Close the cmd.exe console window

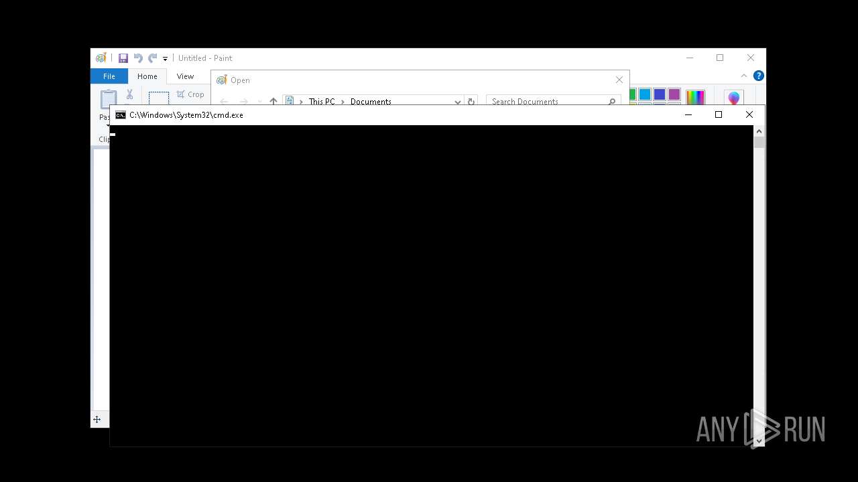[x=749, y=114]
